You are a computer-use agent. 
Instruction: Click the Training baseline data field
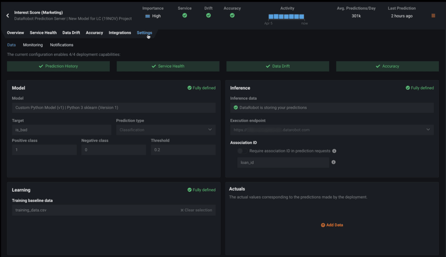point(114,210)
